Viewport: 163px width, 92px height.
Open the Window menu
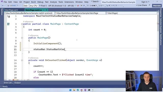point(79,2)
